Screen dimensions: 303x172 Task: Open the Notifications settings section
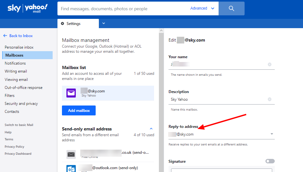click(x=15, y=63)
